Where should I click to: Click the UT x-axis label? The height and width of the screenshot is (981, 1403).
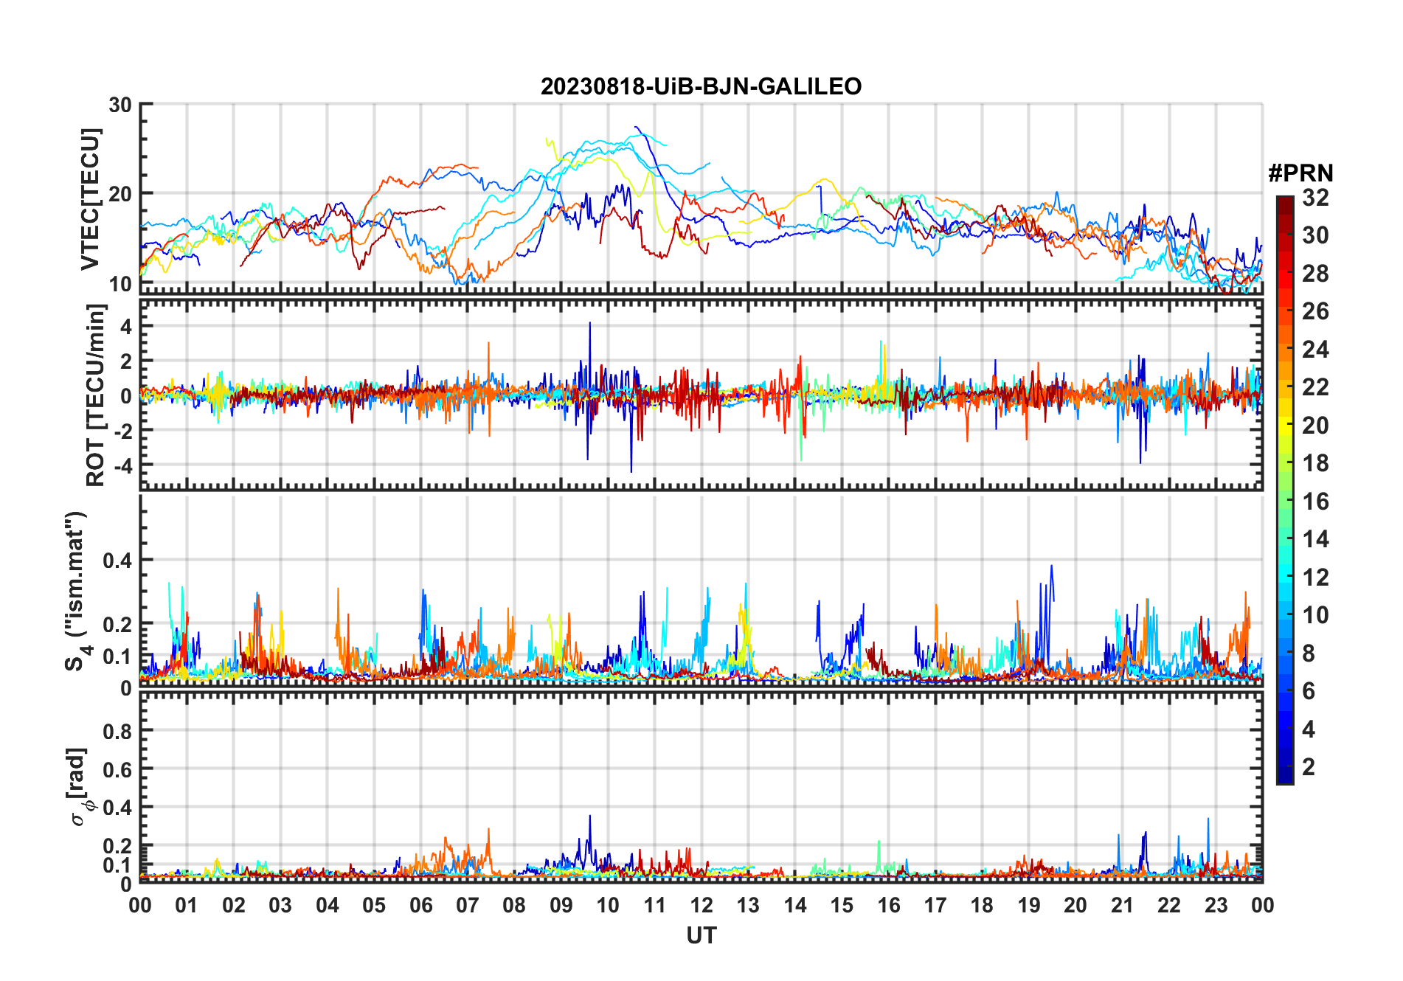pyautogui.click(x=701, y=936)
